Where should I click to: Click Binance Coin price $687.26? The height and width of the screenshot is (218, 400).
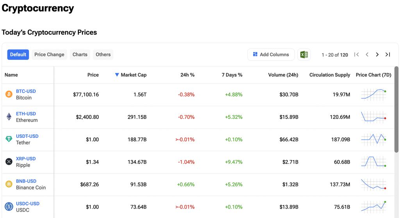[89, 184]
